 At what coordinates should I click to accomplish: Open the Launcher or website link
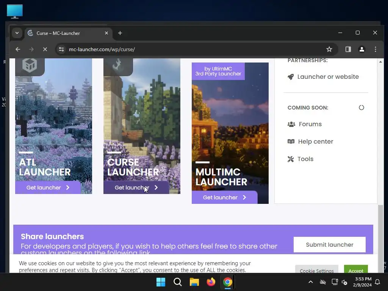[x=328, y=77]
